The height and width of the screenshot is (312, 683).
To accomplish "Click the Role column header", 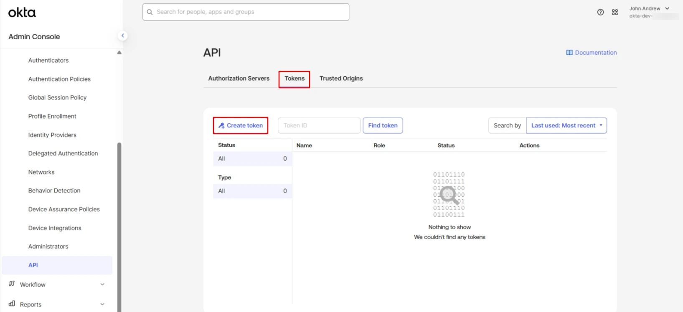I will point(379,145).
